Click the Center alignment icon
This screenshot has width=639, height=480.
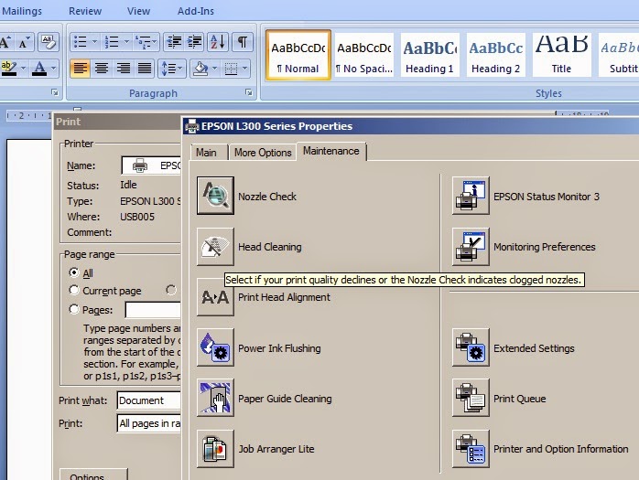[x=102, y=68]
